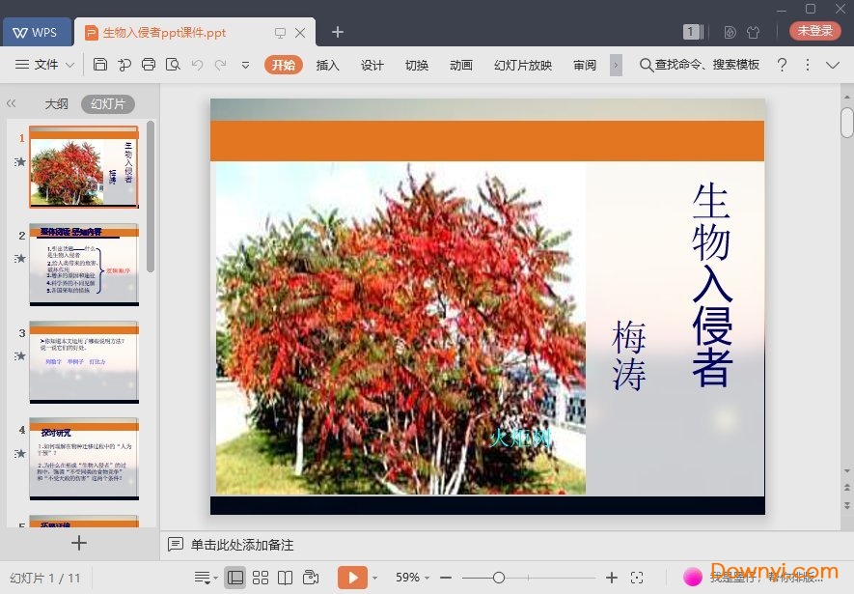Click the Redo icon
This screenshot has height=594, width=854.
tap(220, 64)
